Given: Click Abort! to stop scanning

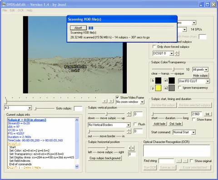Looking at the screenshot, I should pos(78,28).
